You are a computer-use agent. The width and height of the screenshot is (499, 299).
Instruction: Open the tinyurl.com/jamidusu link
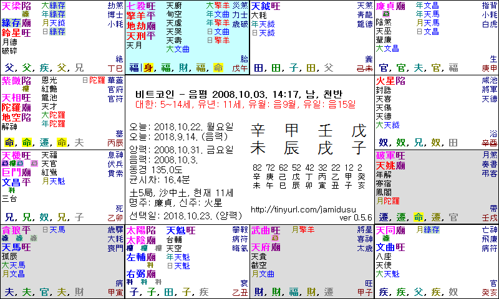(x=303, y=210)
